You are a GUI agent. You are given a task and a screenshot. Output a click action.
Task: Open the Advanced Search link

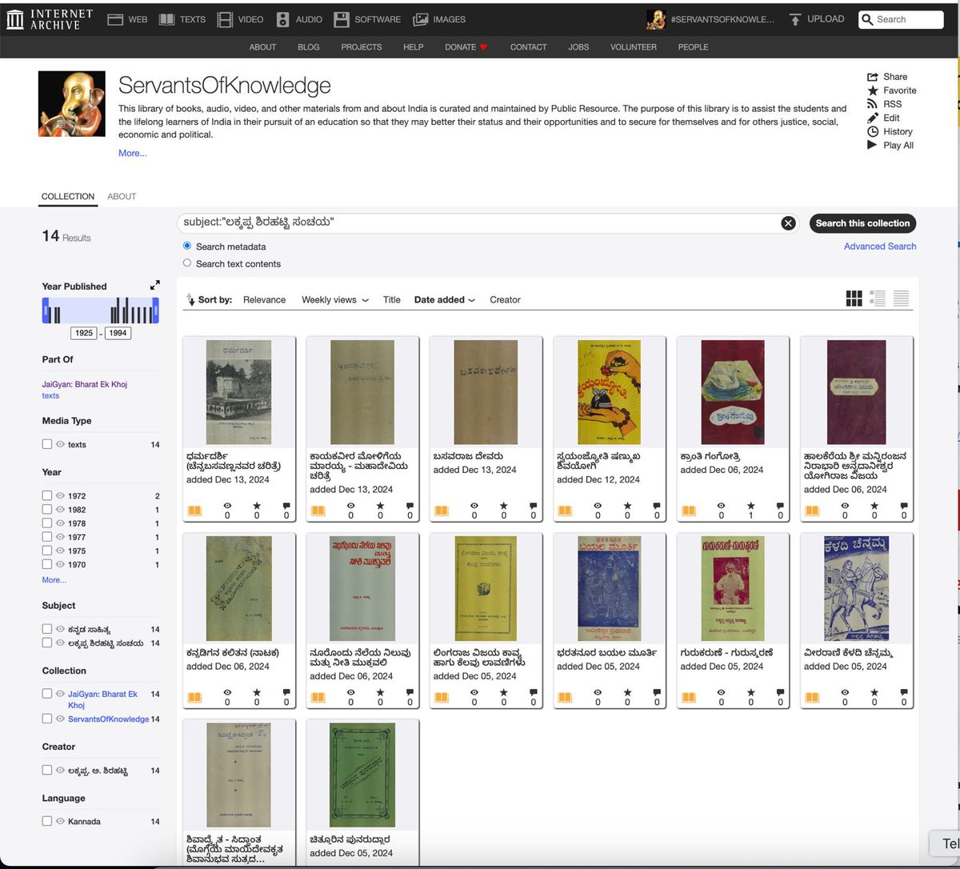(880, 246)
